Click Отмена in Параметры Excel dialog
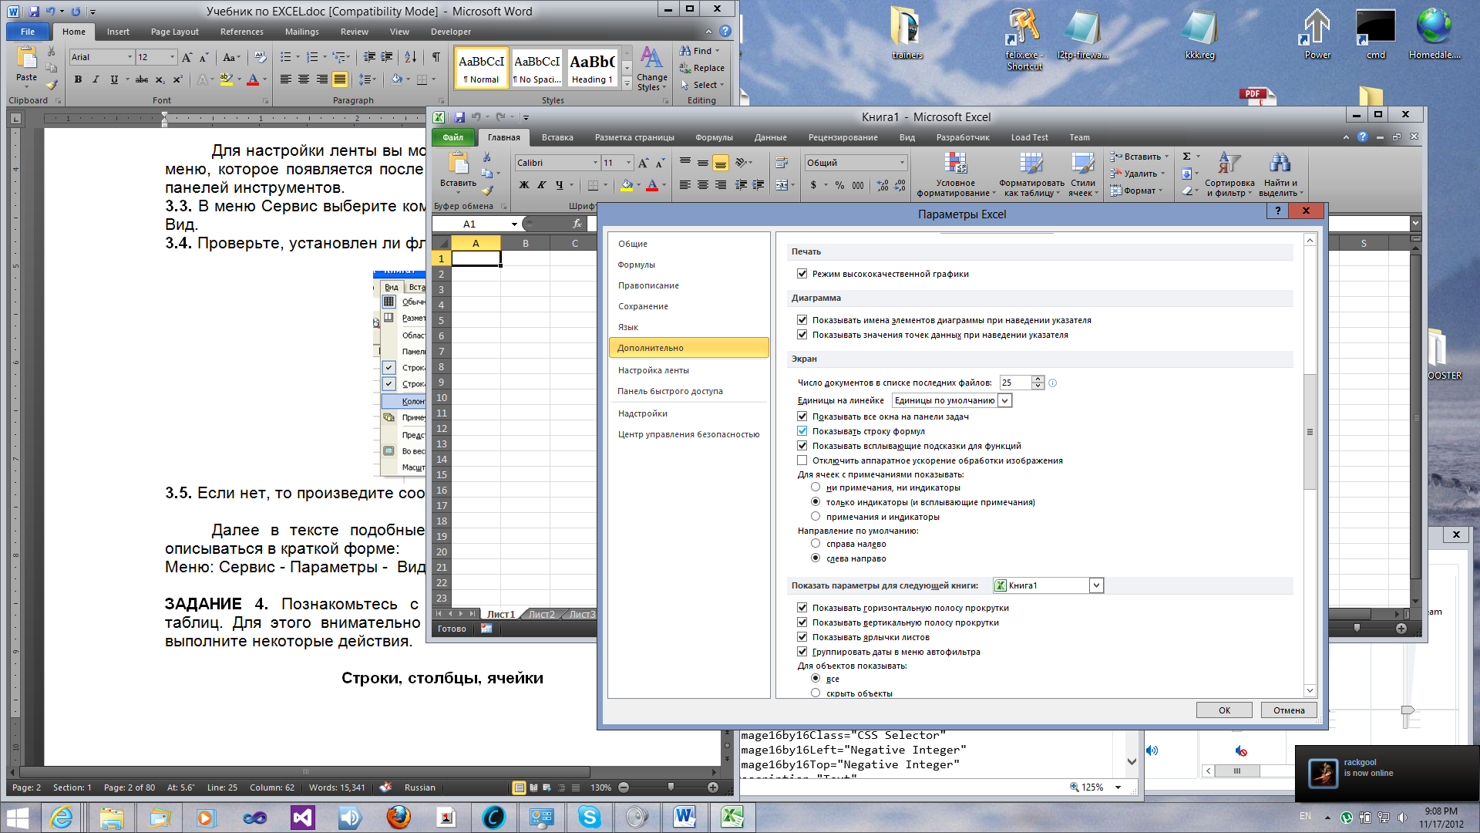The width and height of the screenshot is (1480, 833). coord(1289,710)
